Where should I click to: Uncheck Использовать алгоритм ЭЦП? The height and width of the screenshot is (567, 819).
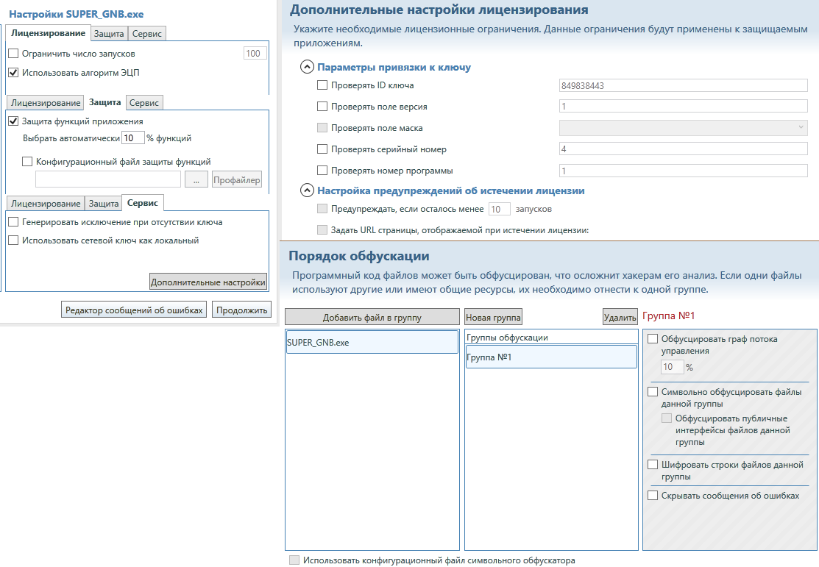point(13,73)
